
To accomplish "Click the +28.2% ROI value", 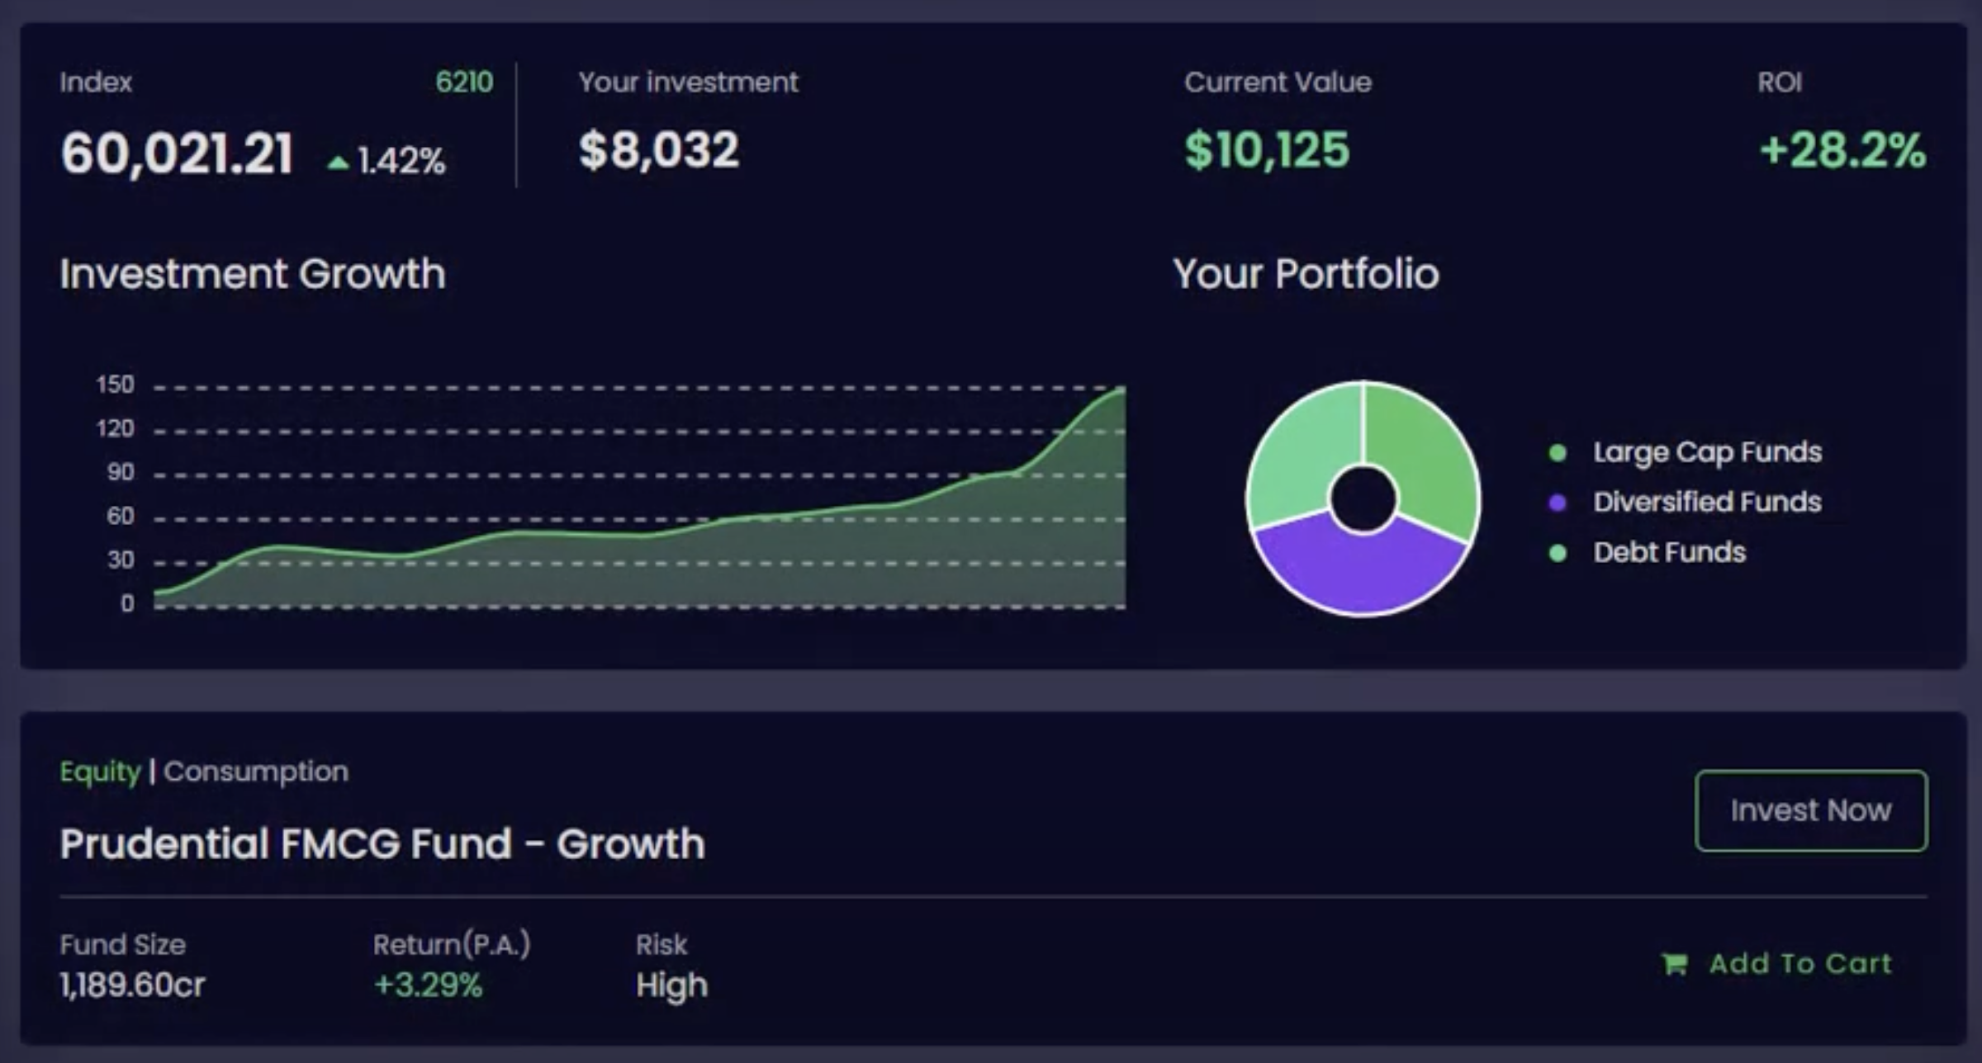I will pyautogui.click(x=1842, y=151).
